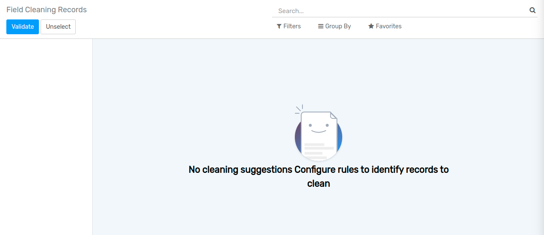Image resolution: width=544 pixels, height=235 pixels.
Task: Click the smiley face on the document
Action: tap(319, 127)
